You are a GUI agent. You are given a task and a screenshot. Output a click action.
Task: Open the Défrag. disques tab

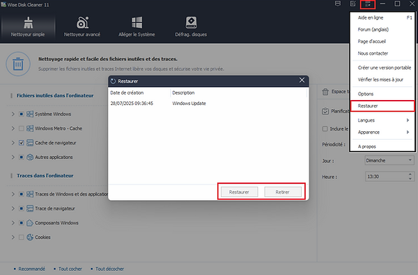click(191, 27)
